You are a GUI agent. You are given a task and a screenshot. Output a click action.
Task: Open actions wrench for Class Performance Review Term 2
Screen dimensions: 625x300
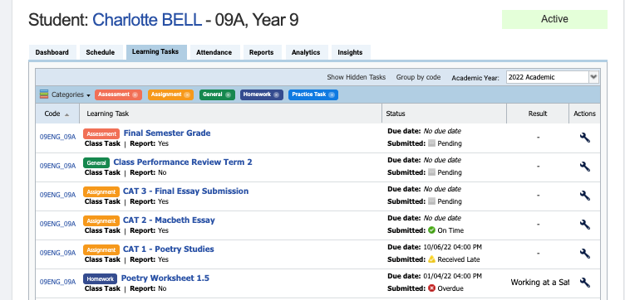click(585, 167)
